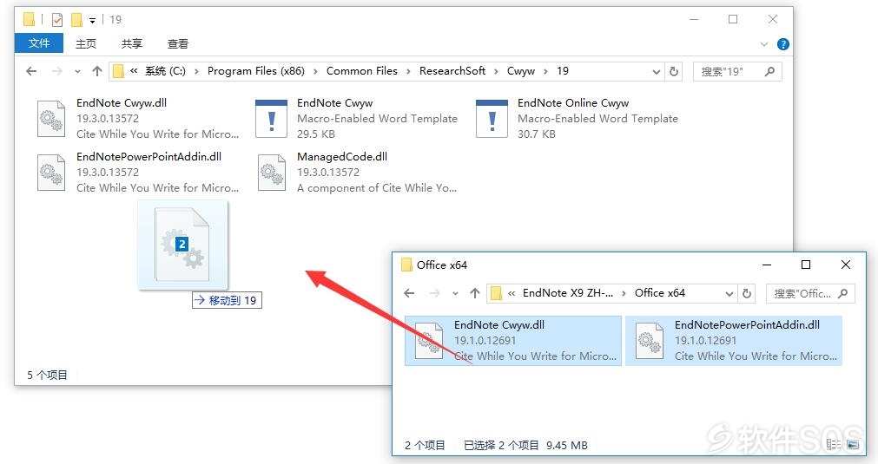
Task: Open the 主页 ribbon tab
Action: point(86,43)
